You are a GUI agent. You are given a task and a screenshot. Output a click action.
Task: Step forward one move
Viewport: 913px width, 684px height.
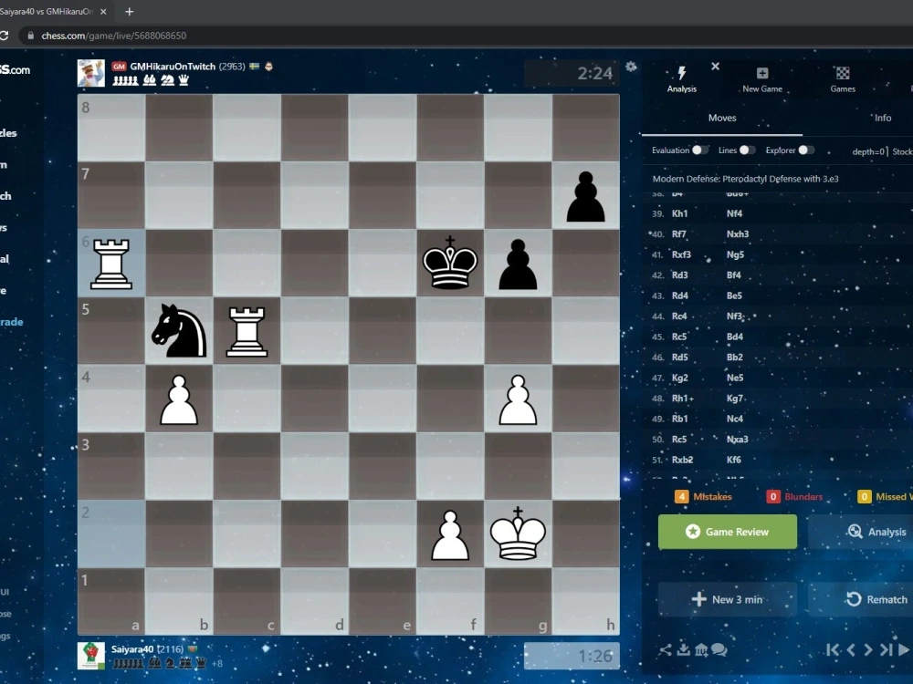[868, 649]
